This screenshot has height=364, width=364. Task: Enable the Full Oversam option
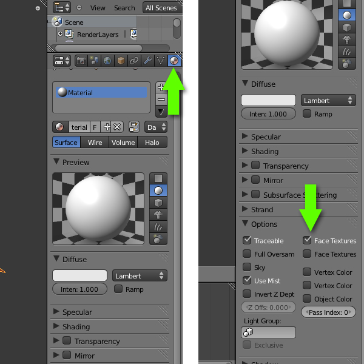(247, 254)
